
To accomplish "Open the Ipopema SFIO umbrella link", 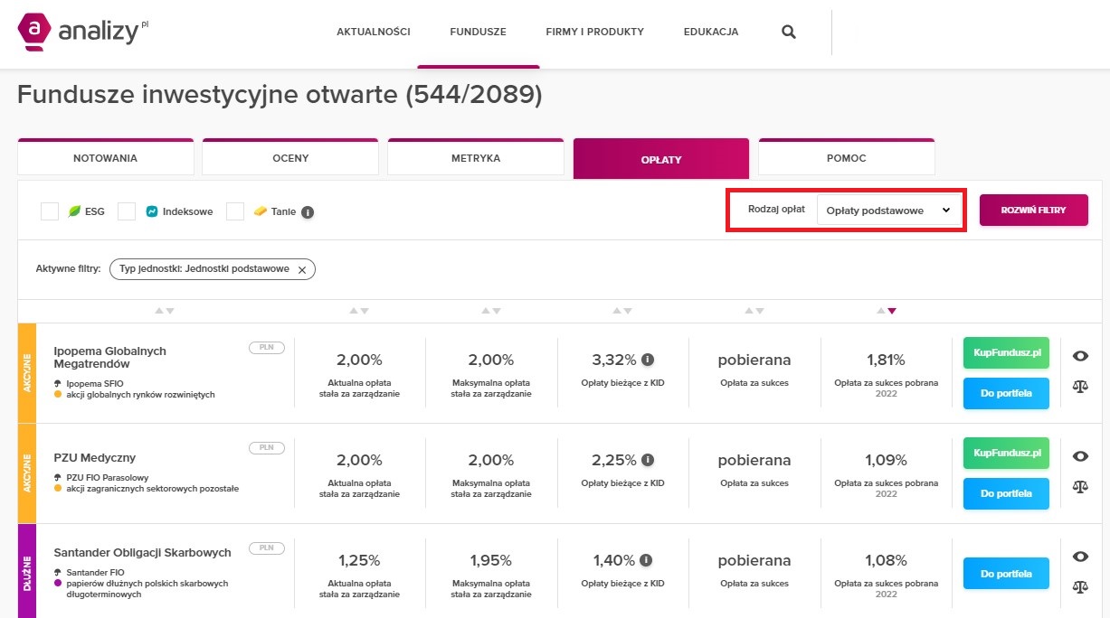I will [95, 383].
